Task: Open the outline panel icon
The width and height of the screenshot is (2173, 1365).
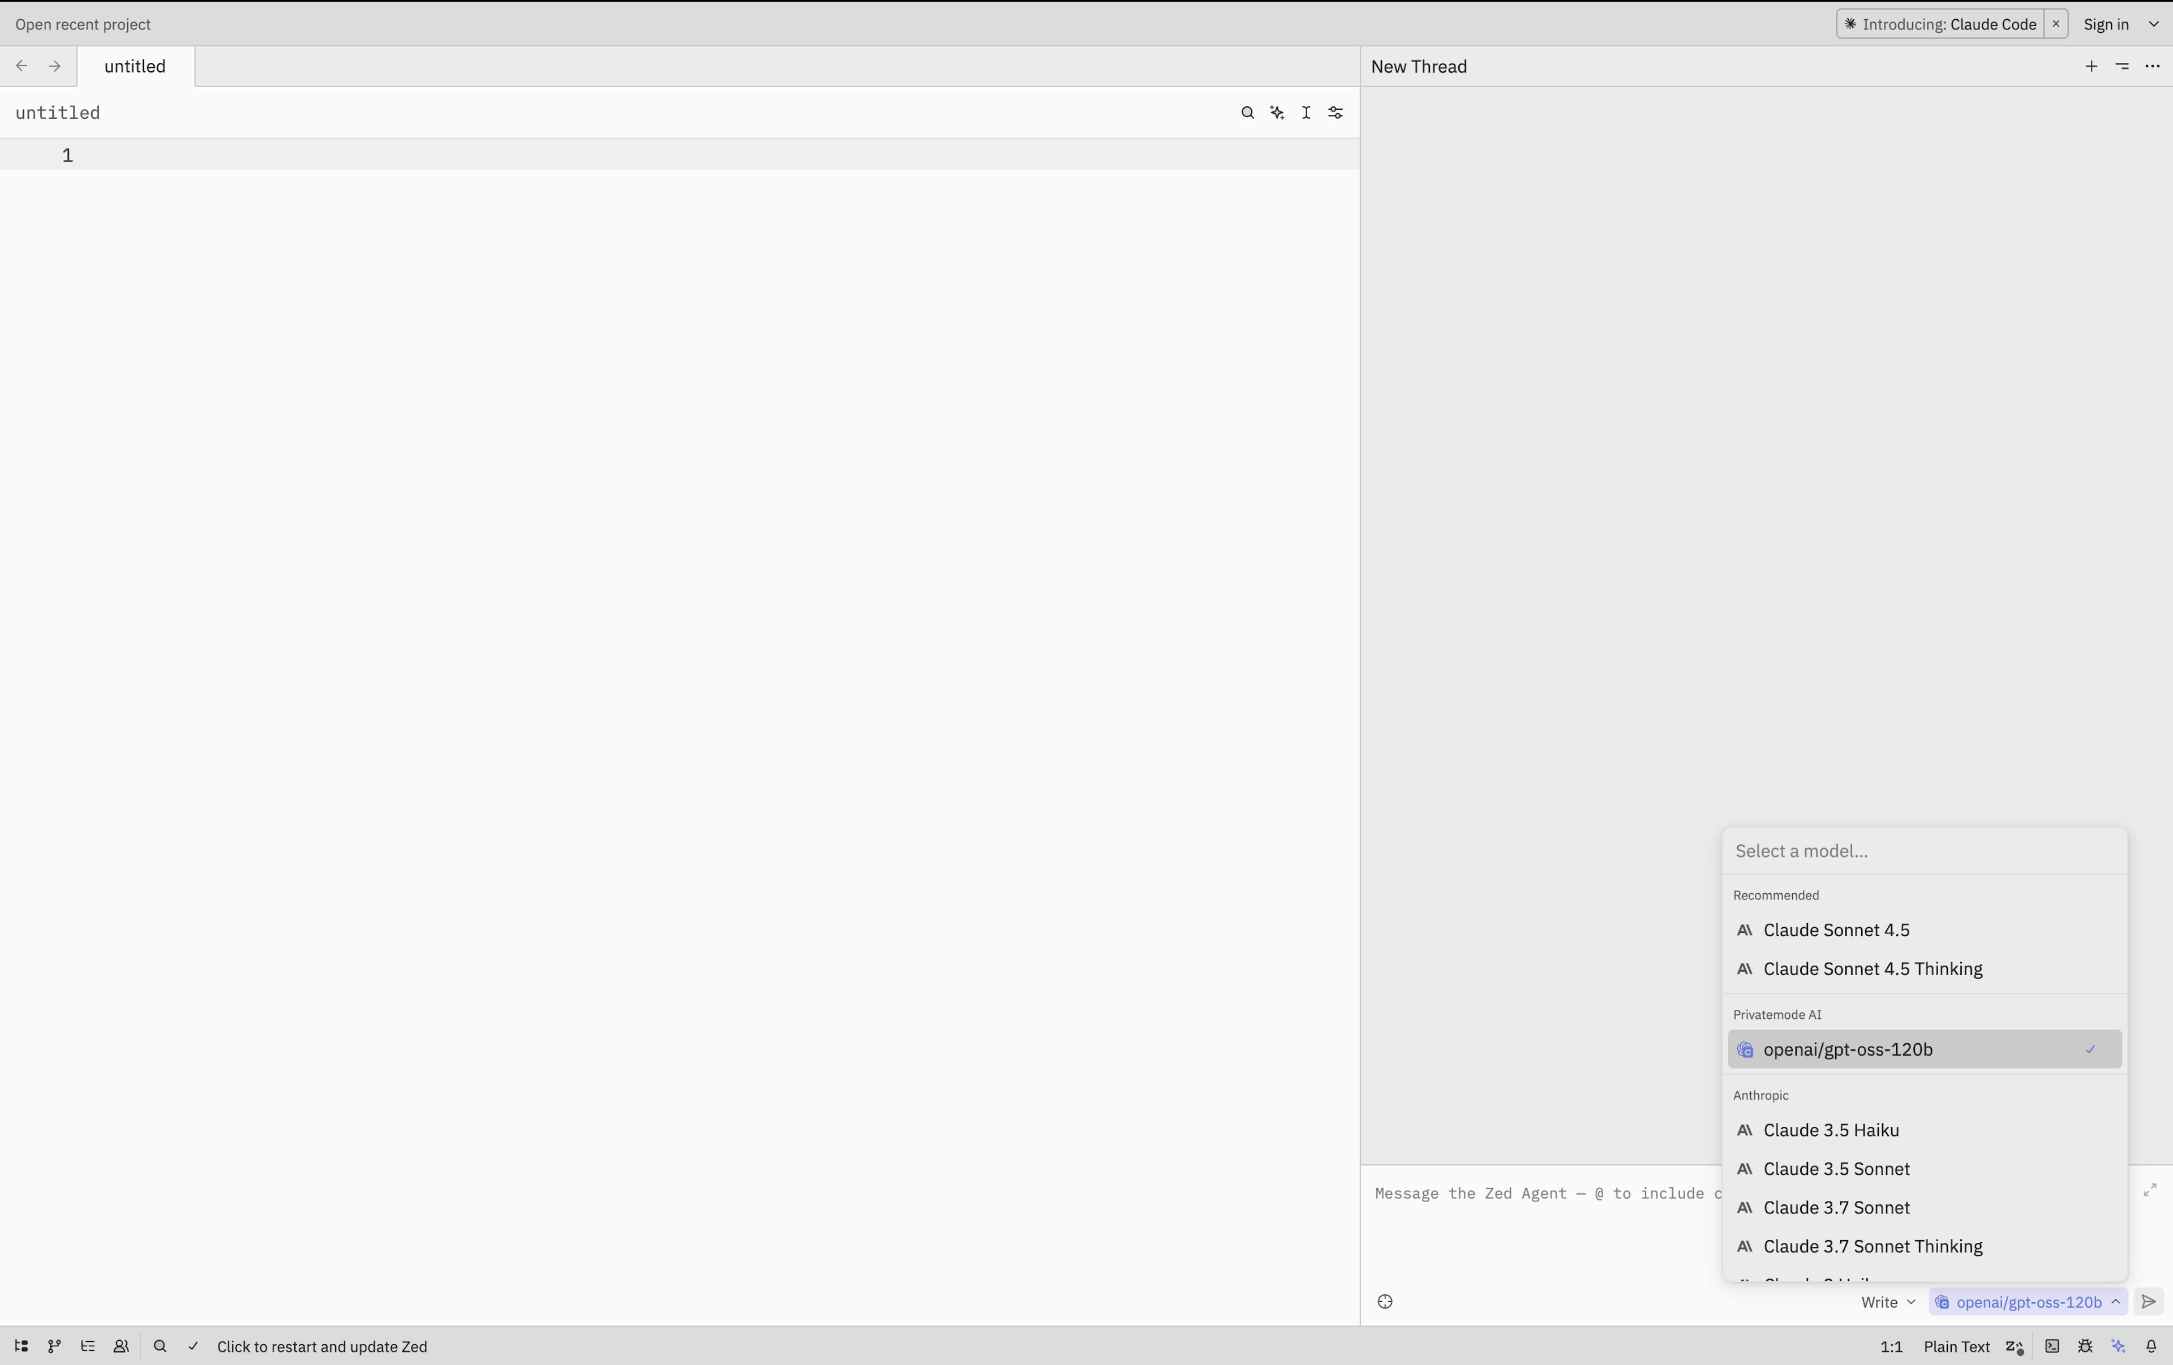Action: pyautogui.click(x=88, y=1346)
